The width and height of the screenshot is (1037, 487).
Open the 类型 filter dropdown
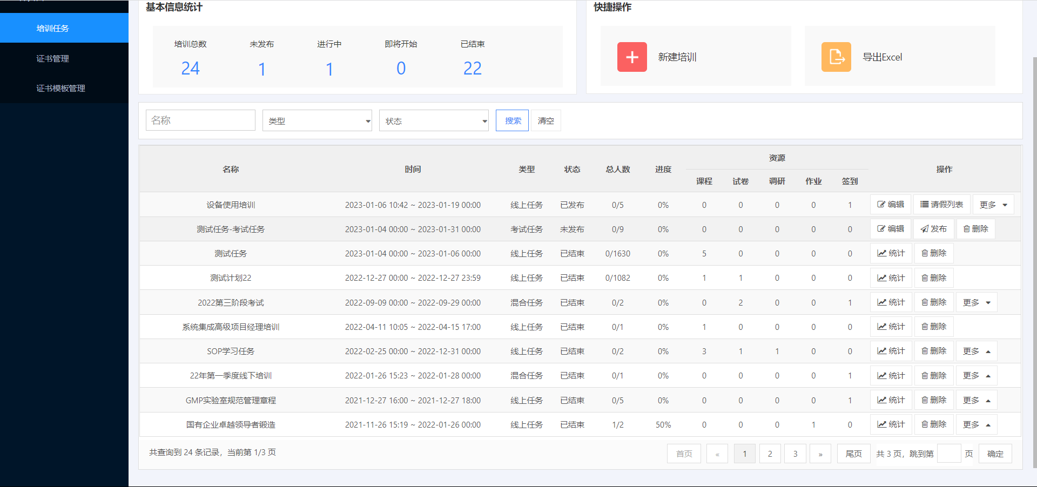pyautogui.click(x=318, y=120)
